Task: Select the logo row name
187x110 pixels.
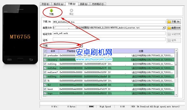Action: pyautogui.click(x=50, y=93)
